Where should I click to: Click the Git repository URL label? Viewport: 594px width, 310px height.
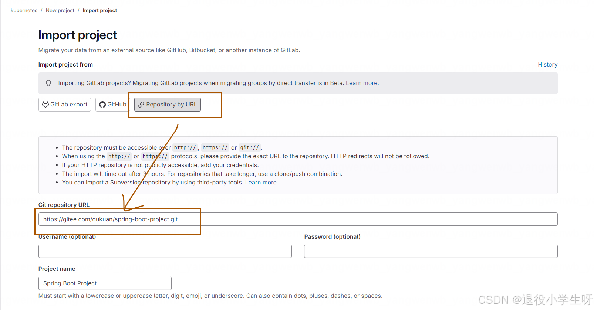point(64,205)
